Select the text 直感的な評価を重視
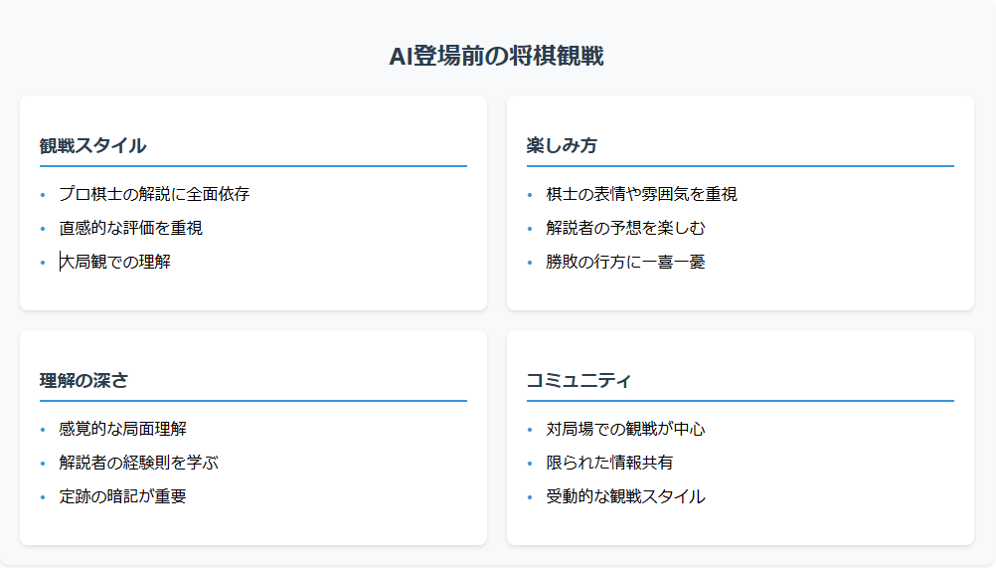Image resolution: width=996 pixels, height=568 pixels. (131, 228)
